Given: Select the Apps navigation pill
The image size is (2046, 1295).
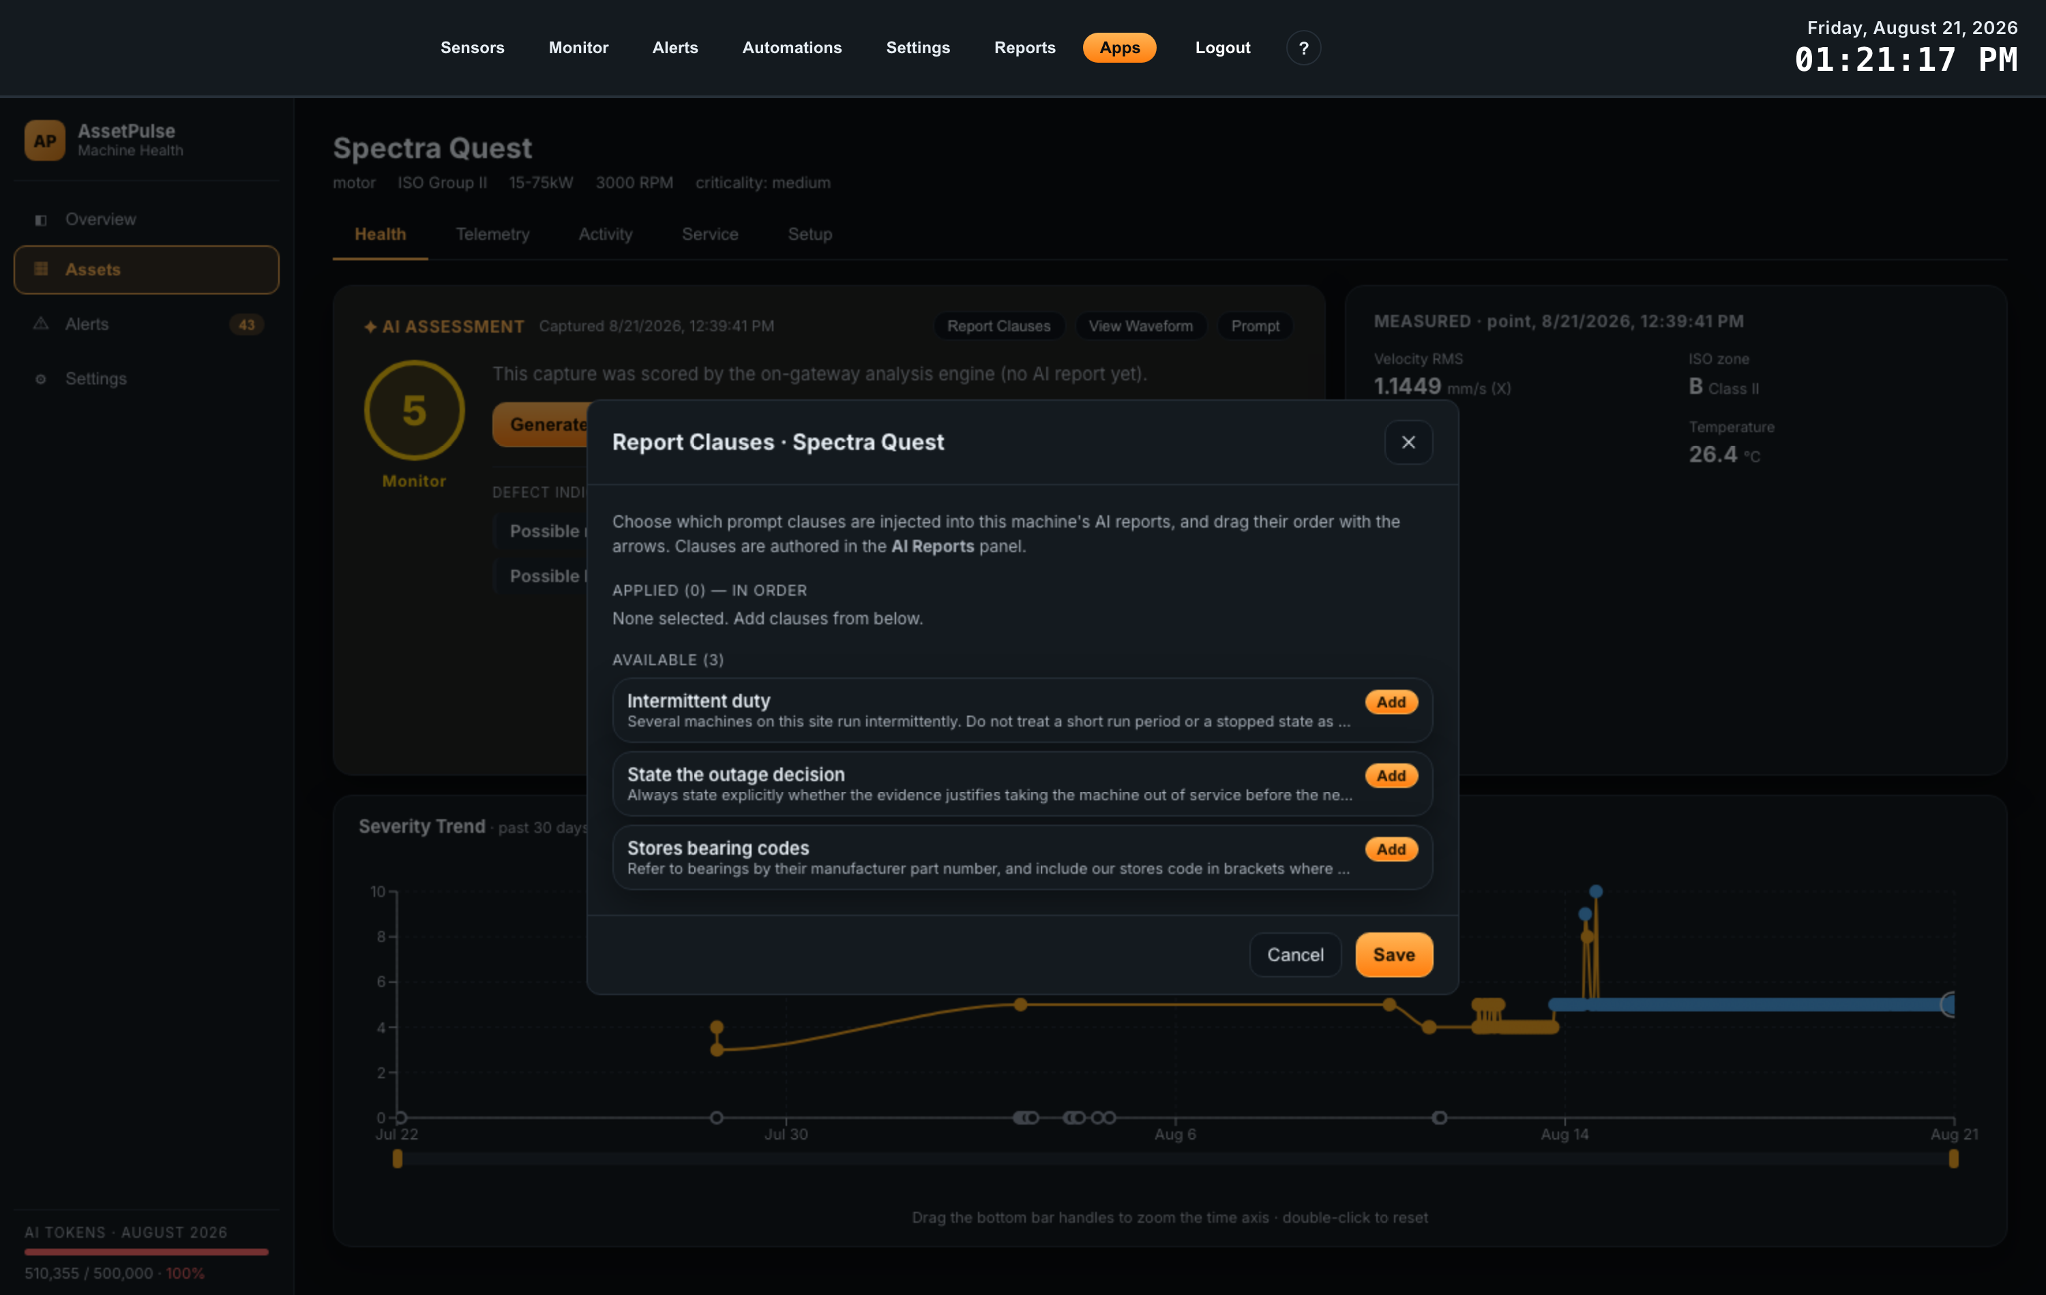Looking at the screenshot, I should point(1119,48).
